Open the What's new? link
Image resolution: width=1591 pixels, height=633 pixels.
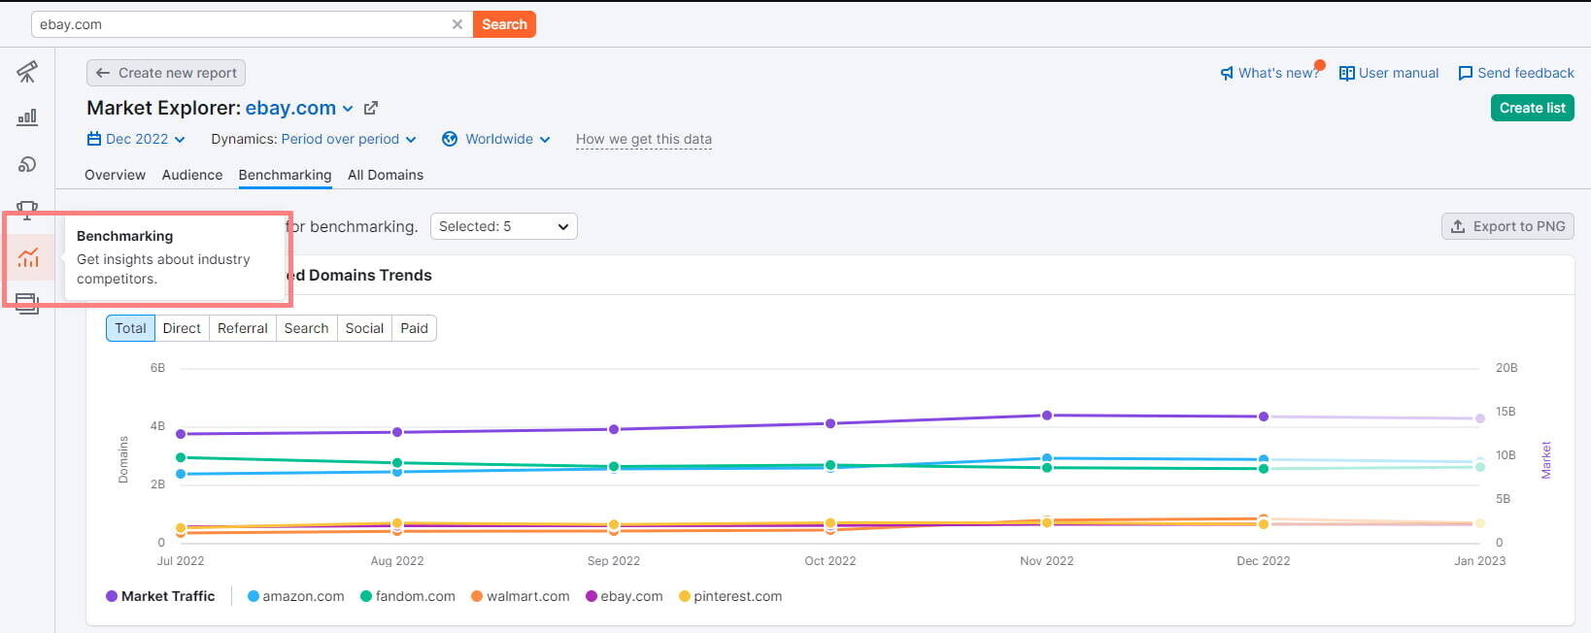[x=1270, y=73]
